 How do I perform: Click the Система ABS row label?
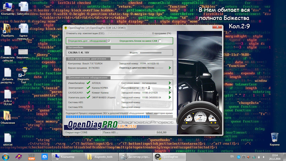click(76, 102)
